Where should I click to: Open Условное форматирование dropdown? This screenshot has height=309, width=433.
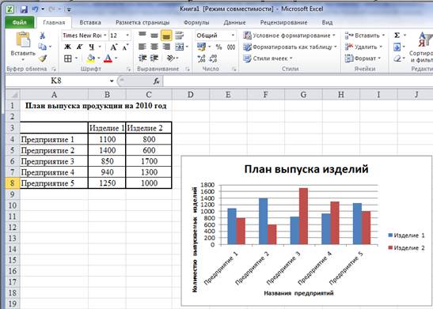[x=290, y=36]
